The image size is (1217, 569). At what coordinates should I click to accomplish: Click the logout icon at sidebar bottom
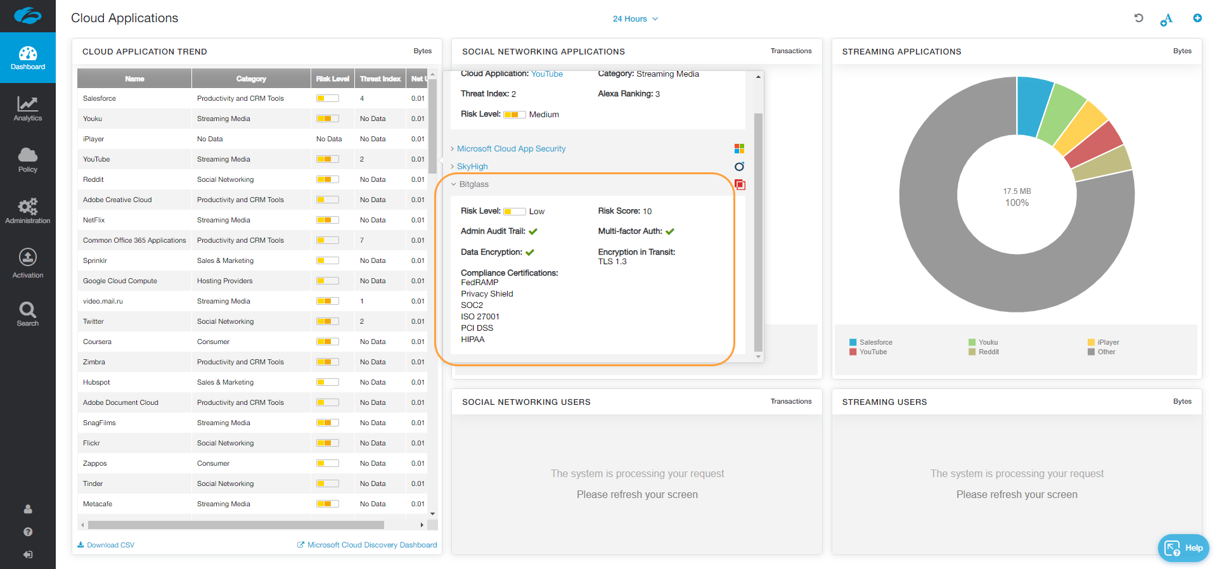click(x=28, y=554)
